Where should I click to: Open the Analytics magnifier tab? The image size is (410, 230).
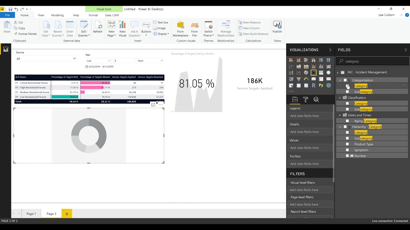click(x=316, y=100)
